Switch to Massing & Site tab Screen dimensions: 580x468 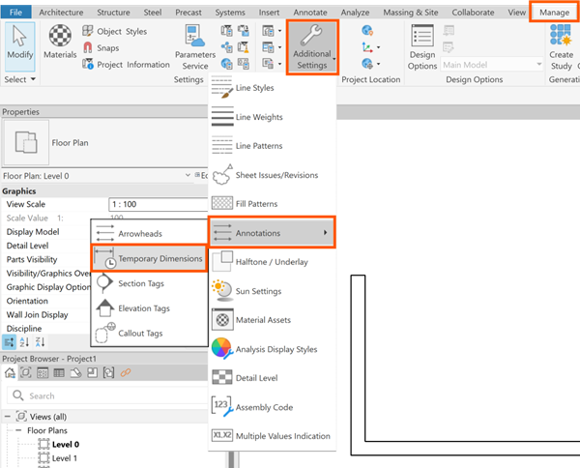[411, 13]
